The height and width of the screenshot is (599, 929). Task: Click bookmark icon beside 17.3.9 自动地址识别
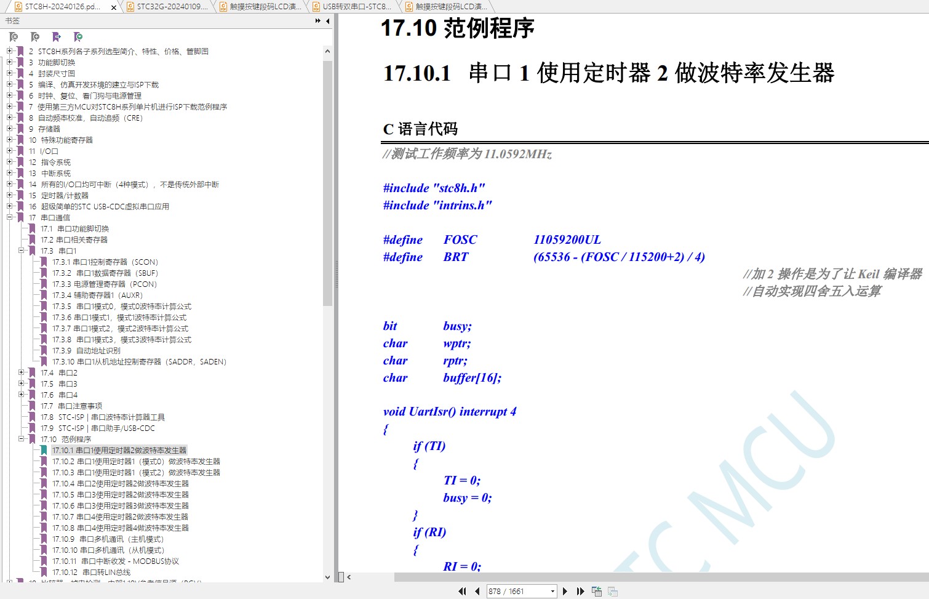(44, 351)
